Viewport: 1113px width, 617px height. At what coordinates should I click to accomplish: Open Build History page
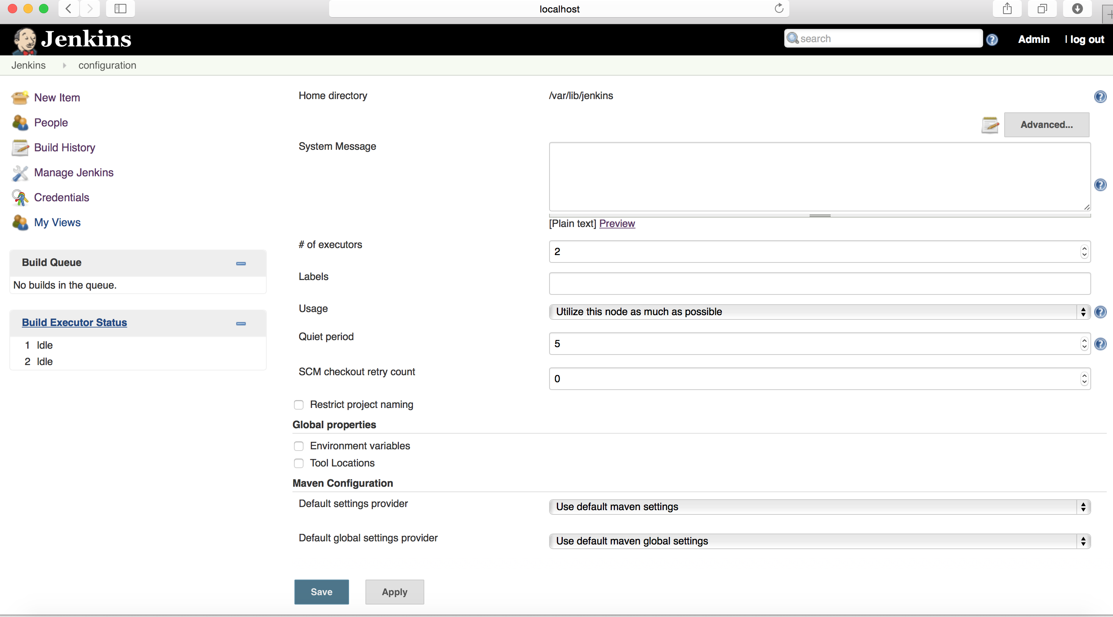click(65, 148)
